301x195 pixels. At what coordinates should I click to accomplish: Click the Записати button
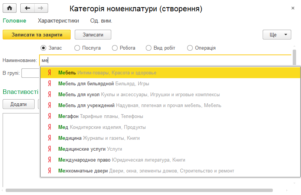click(x=93, y=35)
